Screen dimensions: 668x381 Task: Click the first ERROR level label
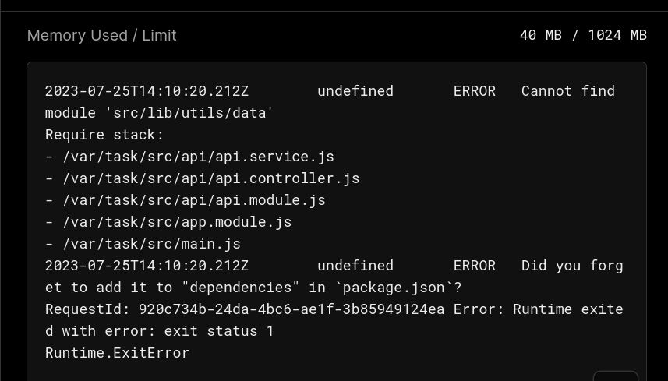(475, 91)
